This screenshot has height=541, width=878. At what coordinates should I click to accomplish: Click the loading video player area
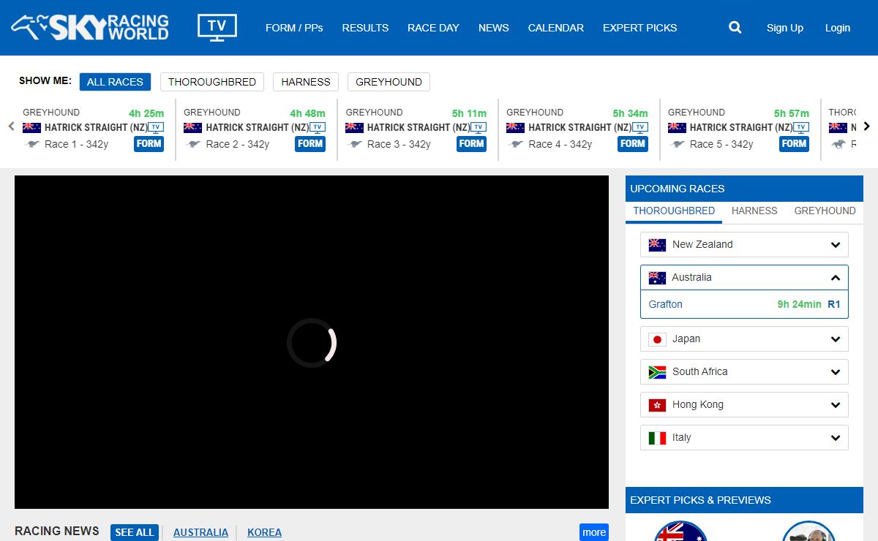[312, 342]
